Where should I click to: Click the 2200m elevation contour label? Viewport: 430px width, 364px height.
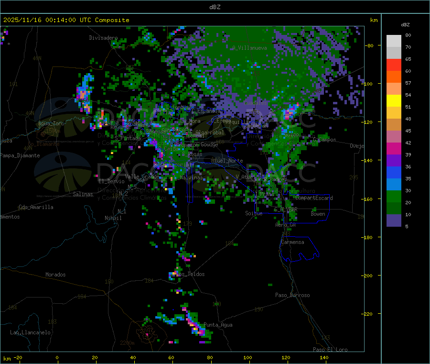[x=127, y=343]
